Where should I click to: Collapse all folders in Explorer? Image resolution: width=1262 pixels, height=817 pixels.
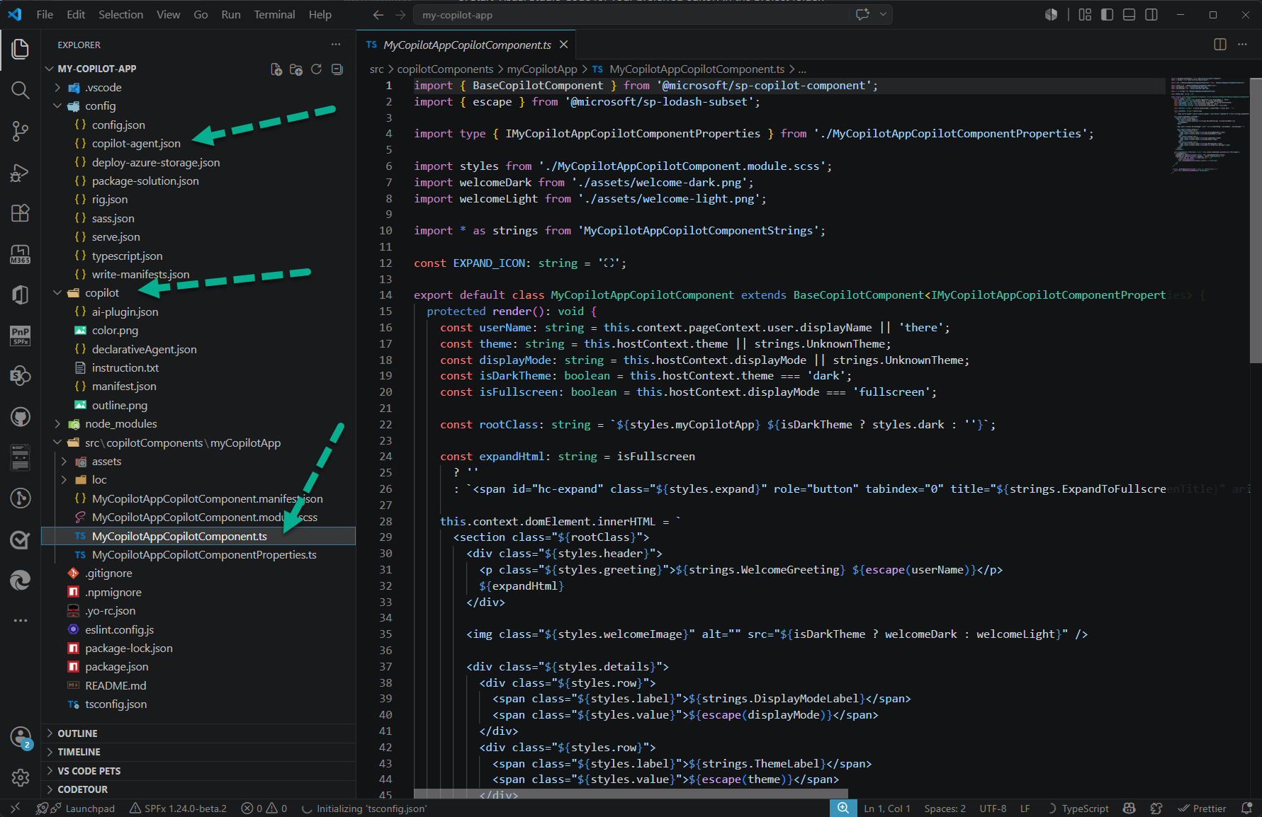337,69
